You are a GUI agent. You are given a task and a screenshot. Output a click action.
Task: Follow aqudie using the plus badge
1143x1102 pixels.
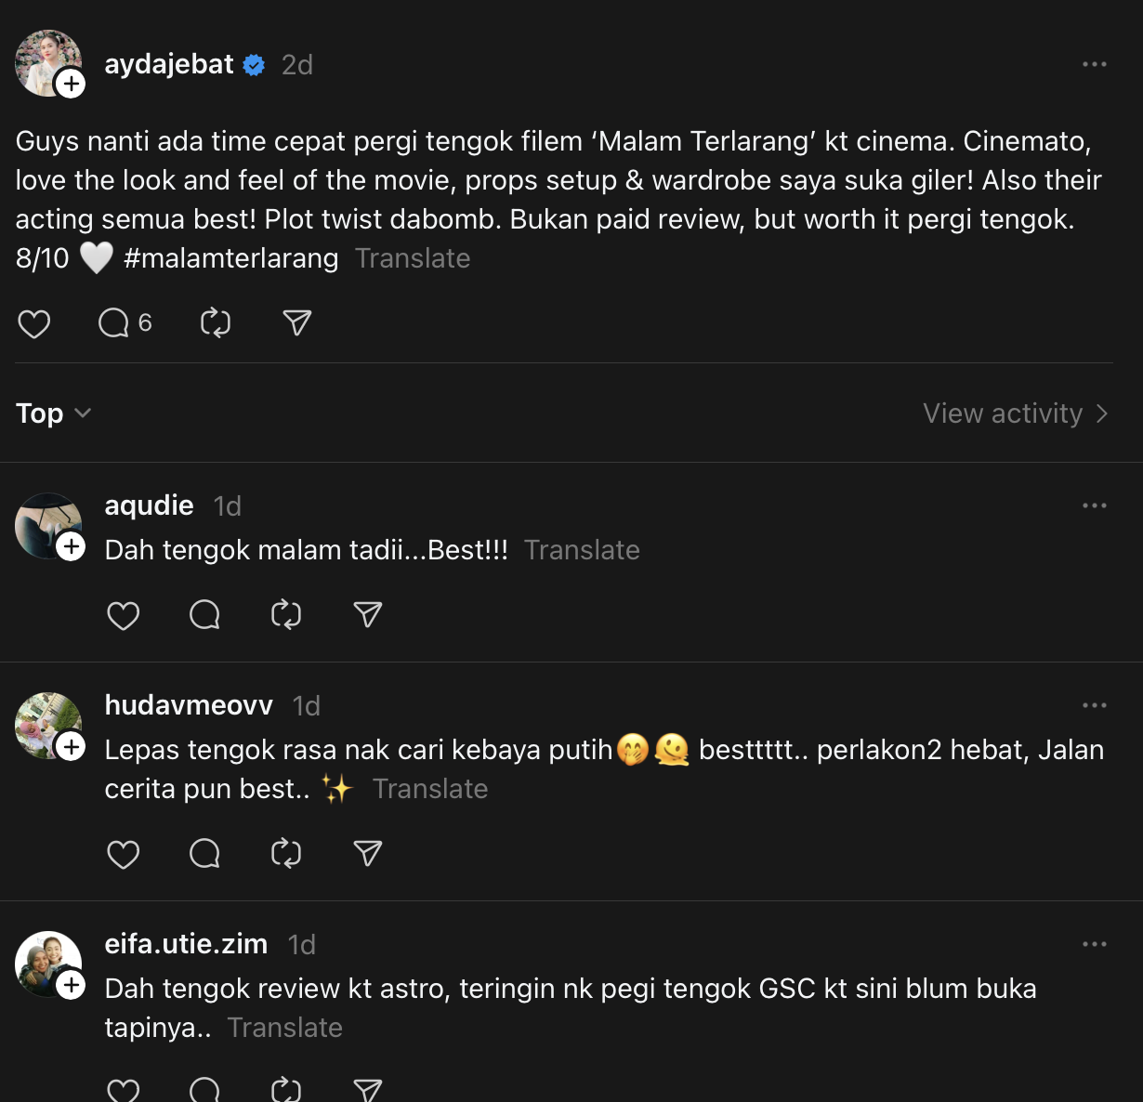click(71, 546)
